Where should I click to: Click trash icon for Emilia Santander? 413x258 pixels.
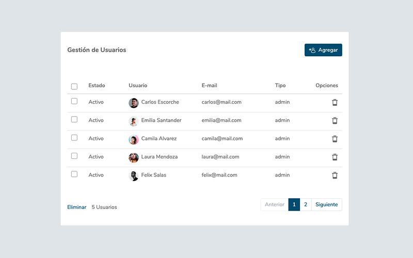(x=335, y=121)
